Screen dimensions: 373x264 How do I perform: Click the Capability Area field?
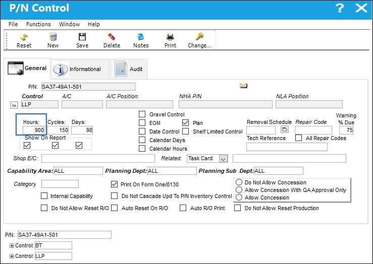point(78,171)
